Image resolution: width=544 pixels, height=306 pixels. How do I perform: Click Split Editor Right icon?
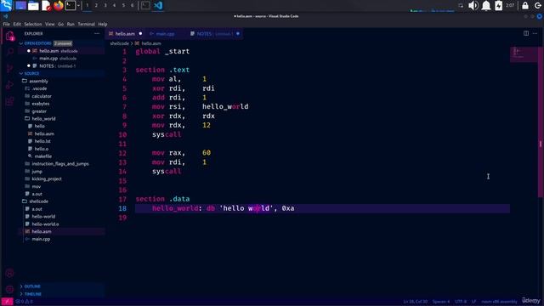[x=526, y=33]
